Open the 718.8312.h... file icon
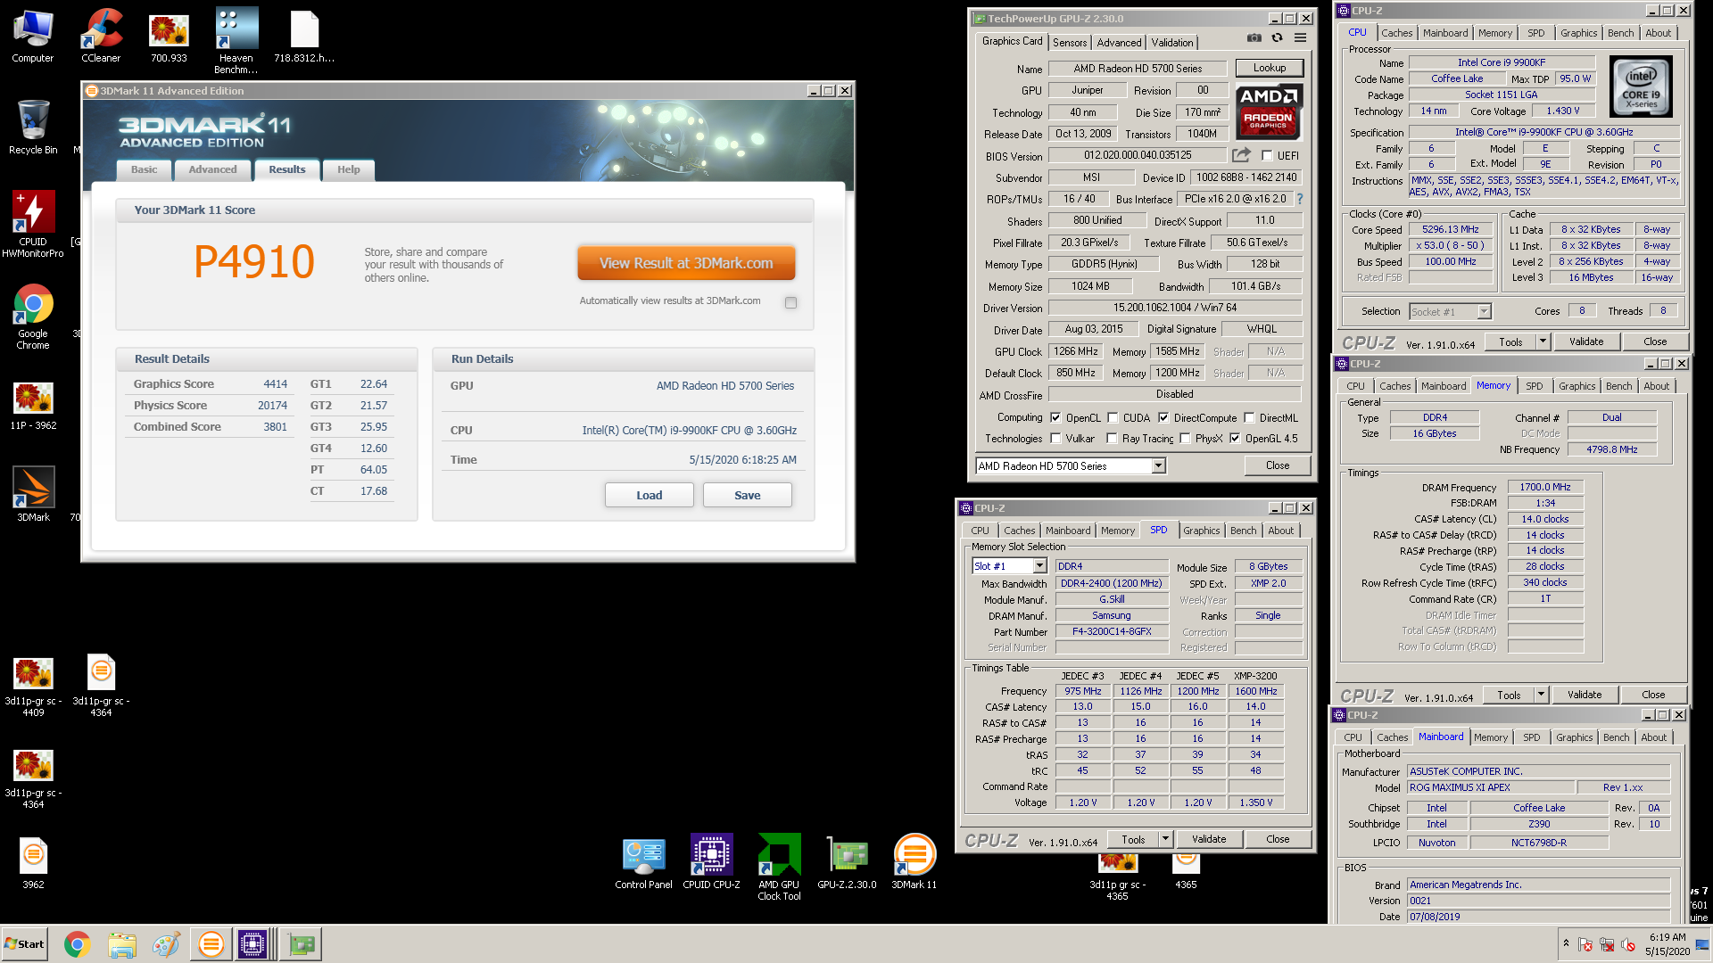The width and height of the screenshot is (1713, 963). click(x=304, y=36)
